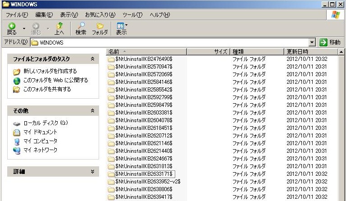
Task: Click folder icon of $NtUninstallKB2603381$
Action: [x=111, y=113]
